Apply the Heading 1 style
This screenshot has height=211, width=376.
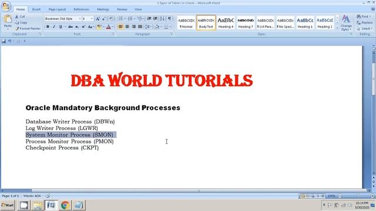pyautogui.click(x=305, y=23)
